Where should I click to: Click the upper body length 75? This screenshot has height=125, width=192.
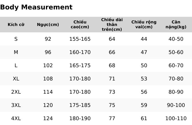[112, 105]
